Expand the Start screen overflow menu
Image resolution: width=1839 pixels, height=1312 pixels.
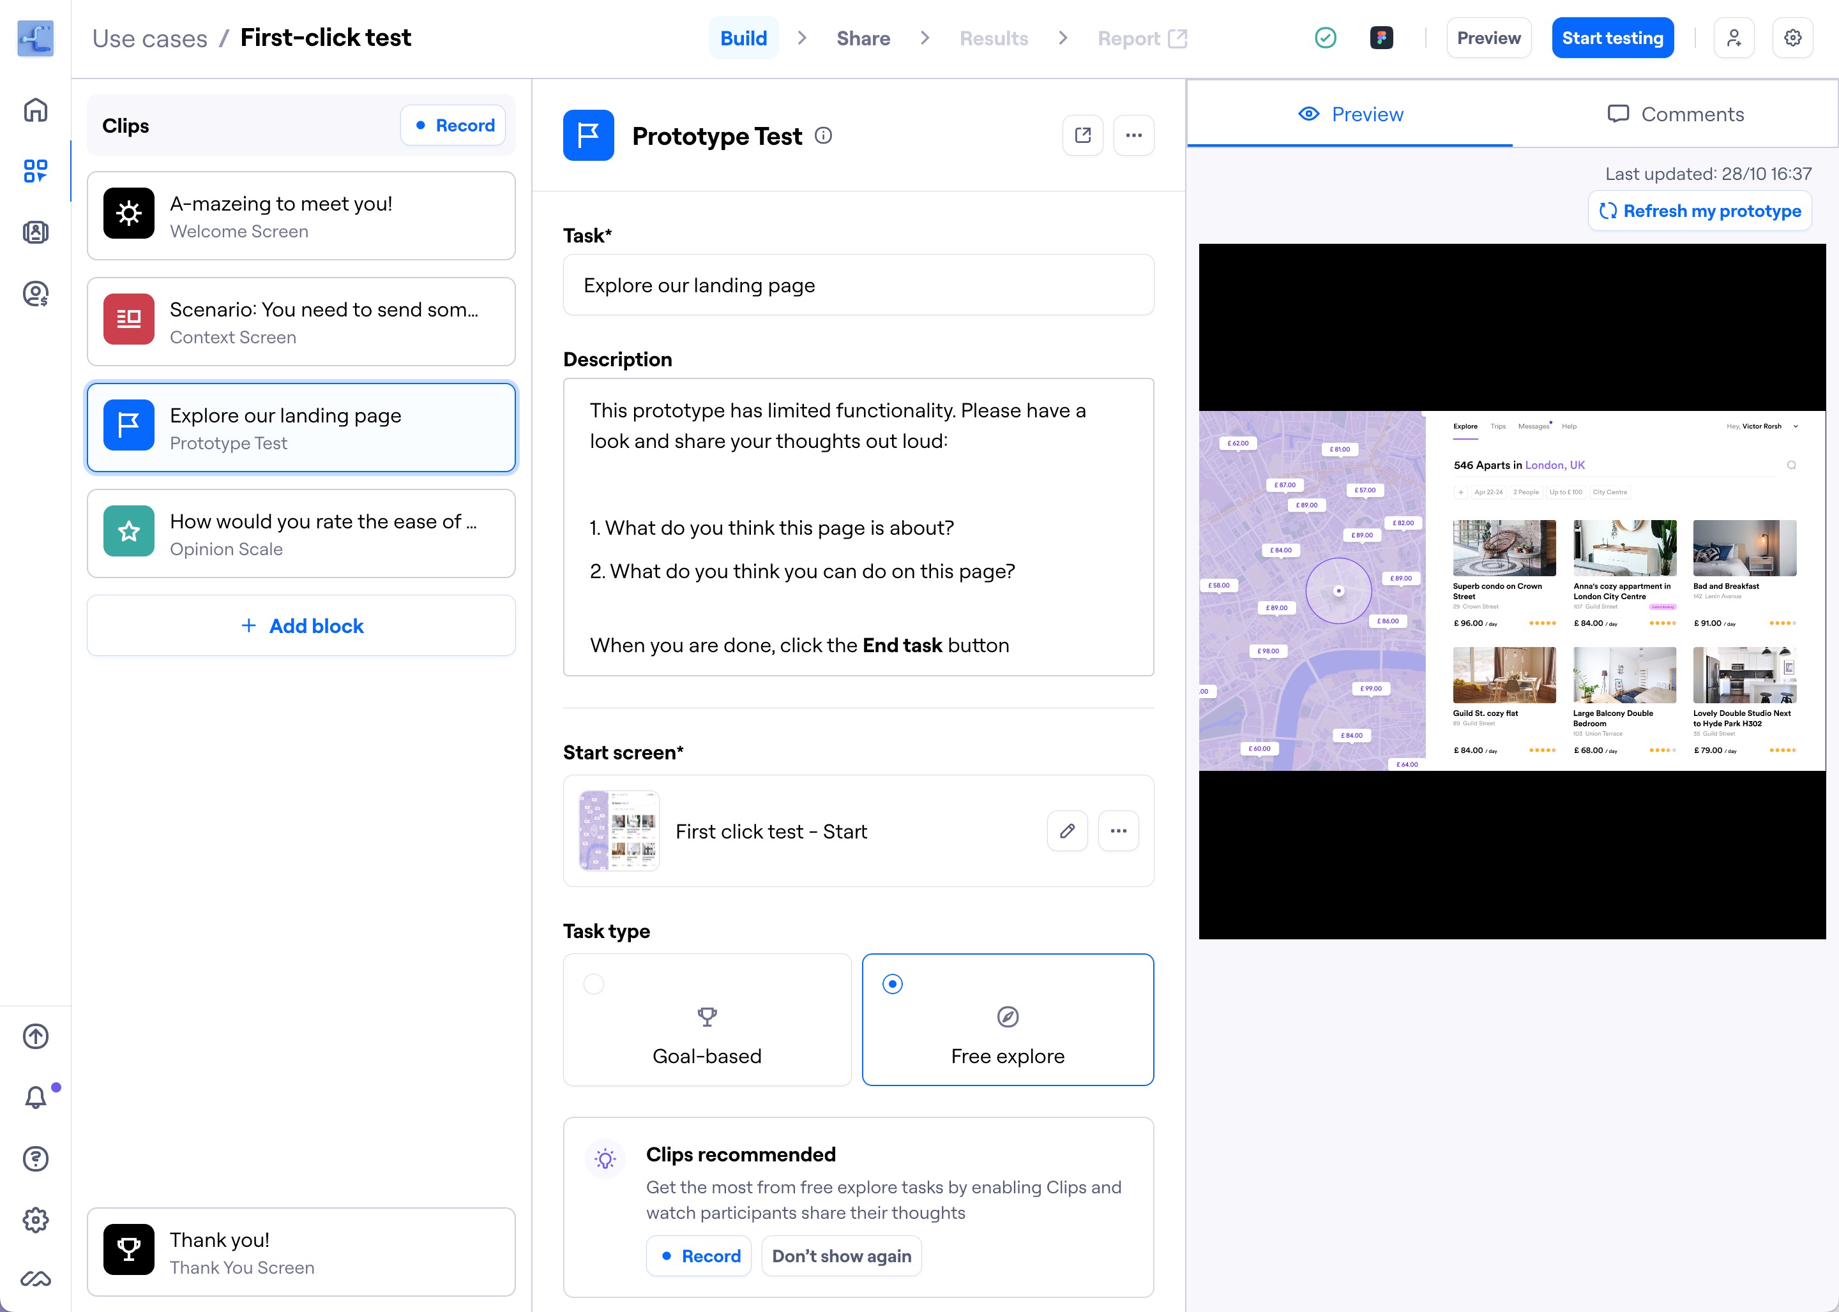click(x=1119, y=829)
